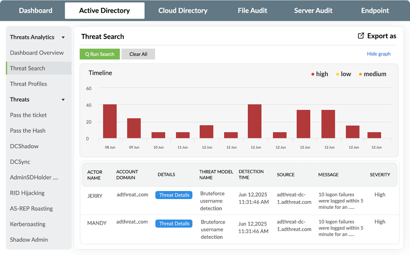This screenshot has height=255, width=410.
Task: Select the Active Directory tab
Action: coord(105,10)
